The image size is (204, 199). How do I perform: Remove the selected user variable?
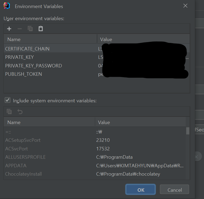pyautogui.click(x=20, y=29)
